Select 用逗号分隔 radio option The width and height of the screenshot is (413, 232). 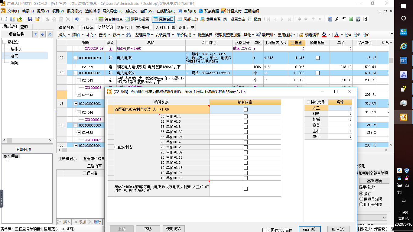[x=361, y=199]
